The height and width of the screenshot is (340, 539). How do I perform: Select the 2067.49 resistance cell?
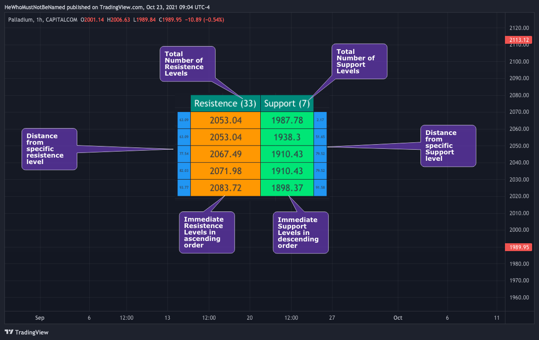(x=225, y=154)
